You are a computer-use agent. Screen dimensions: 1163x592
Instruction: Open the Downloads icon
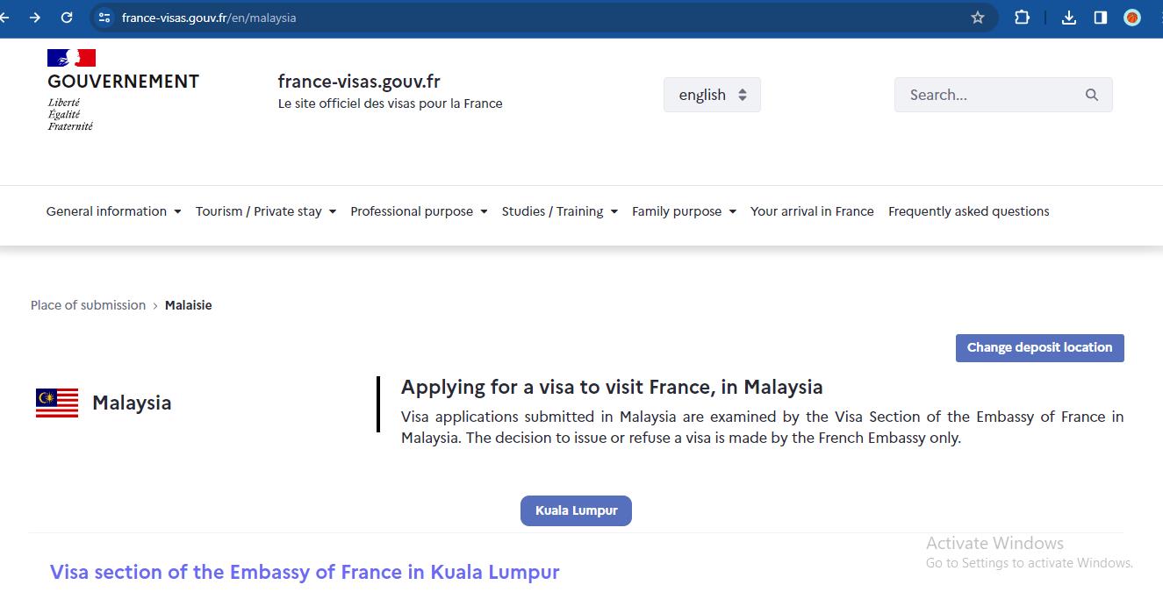(x=1068, y=17)
